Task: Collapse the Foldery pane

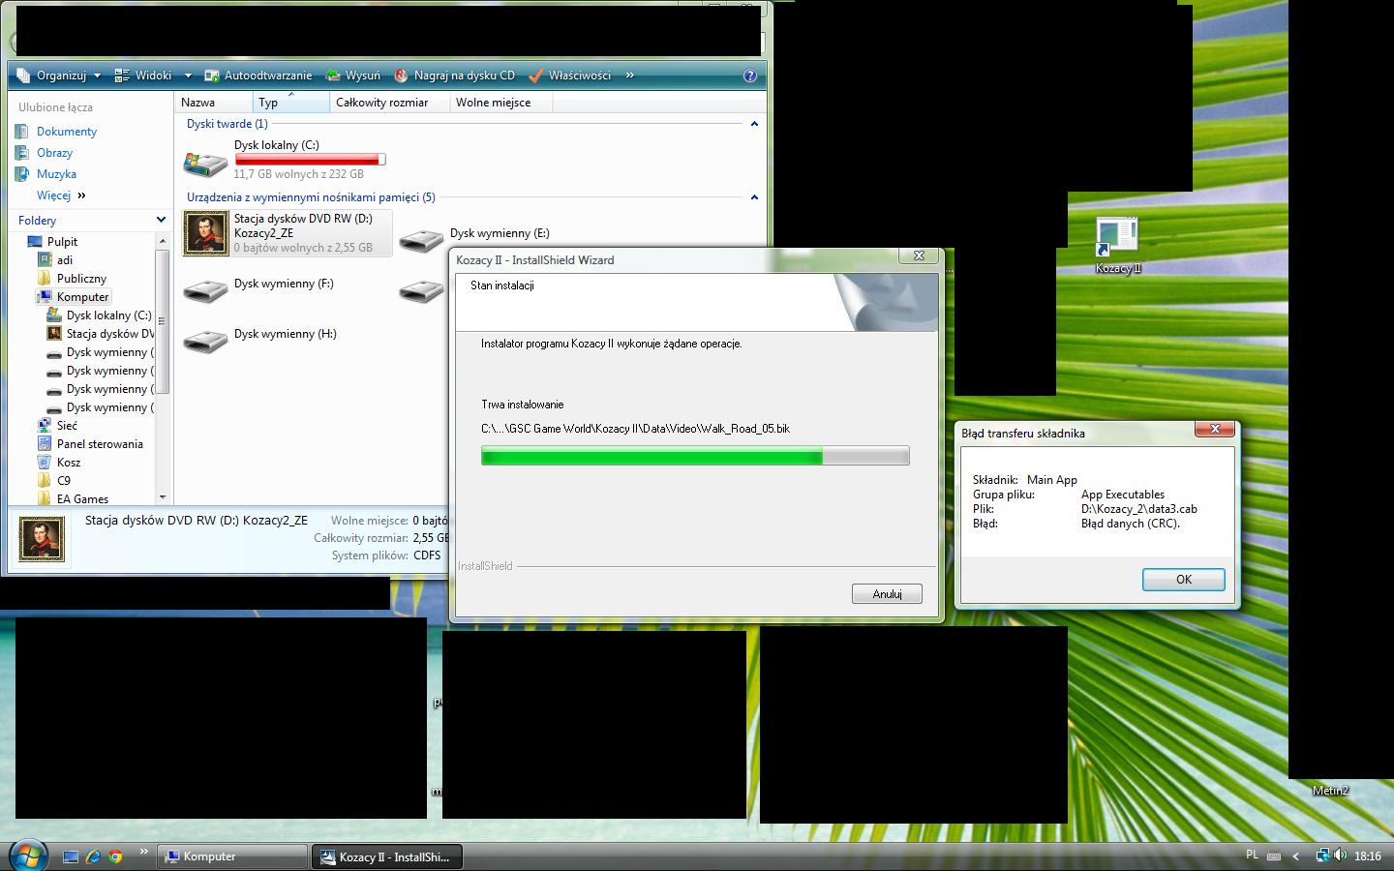Action: 161,221
